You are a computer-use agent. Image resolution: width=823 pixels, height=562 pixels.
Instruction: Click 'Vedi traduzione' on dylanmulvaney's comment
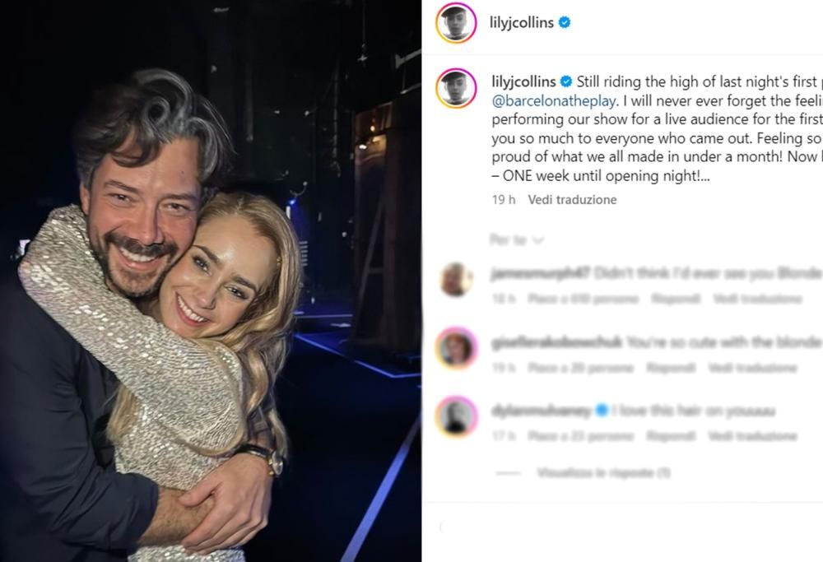click(x=752, y=436)
